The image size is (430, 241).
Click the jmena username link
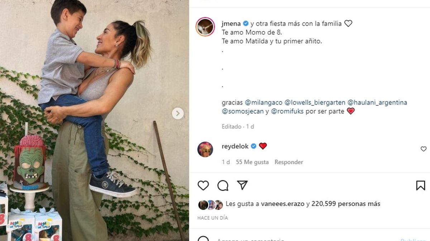231,24
